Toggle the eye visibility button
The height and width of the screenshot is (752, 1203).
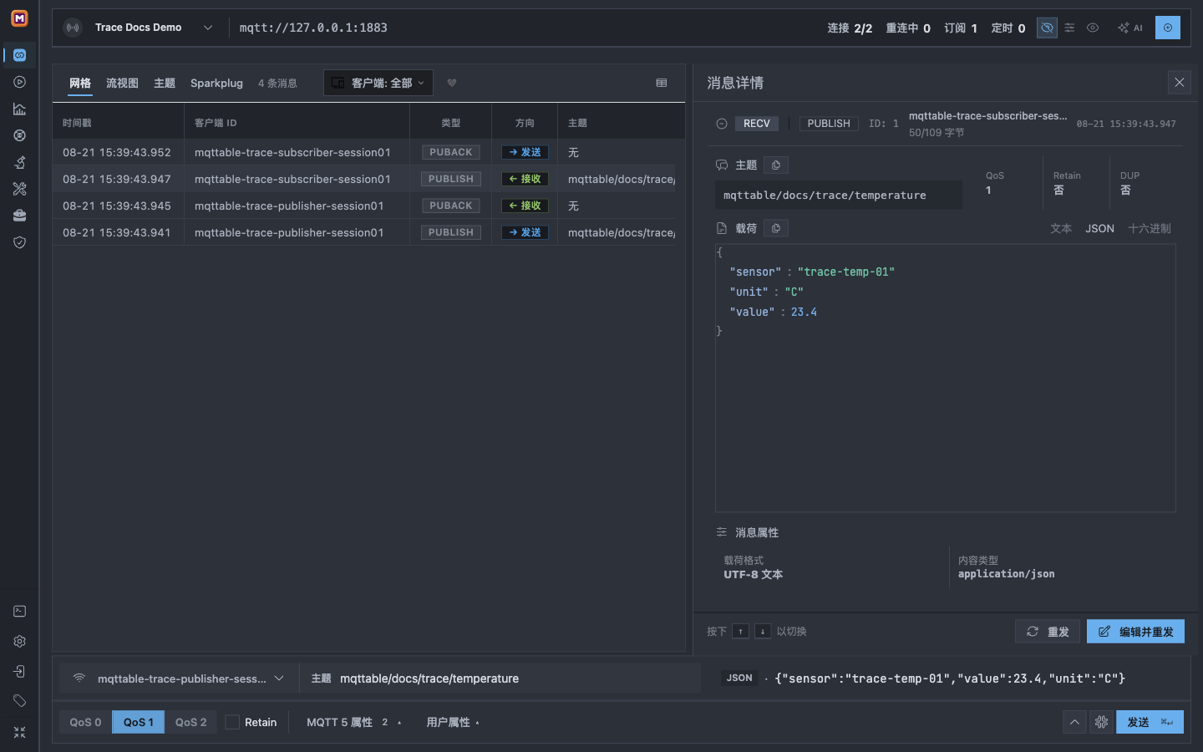[x=1093, y=28]
